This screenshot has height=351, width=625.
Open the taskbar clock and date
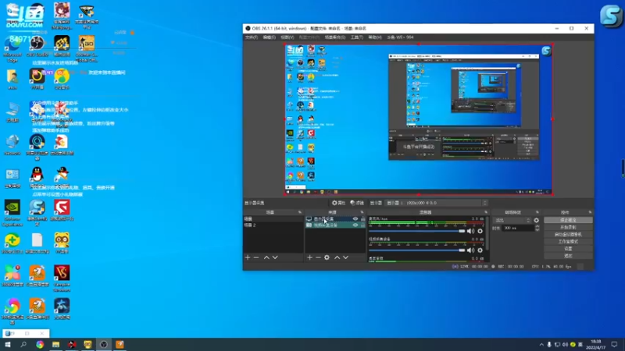[596, 345]
